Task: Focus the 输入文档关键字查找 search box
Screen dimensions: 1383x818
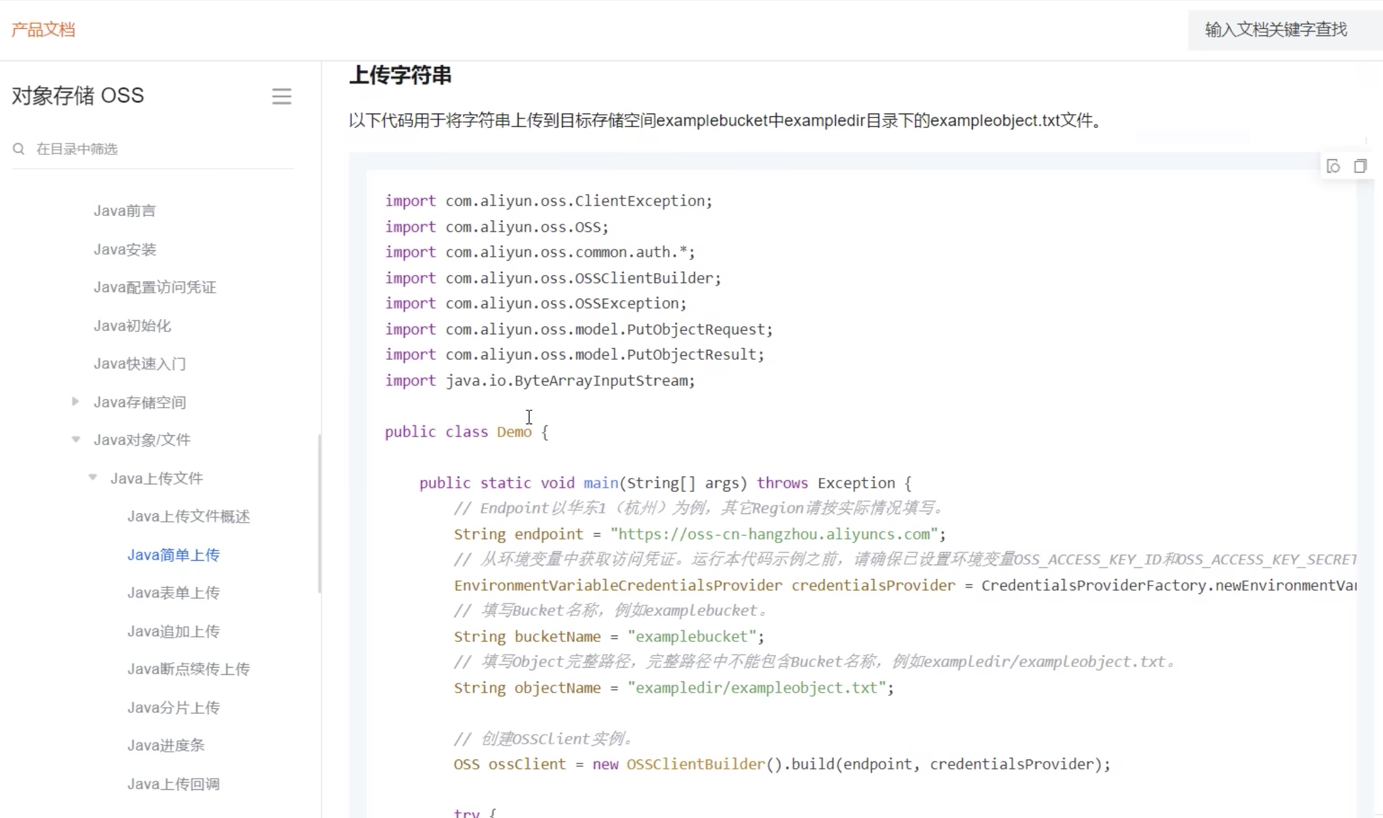Action: 1275,30
